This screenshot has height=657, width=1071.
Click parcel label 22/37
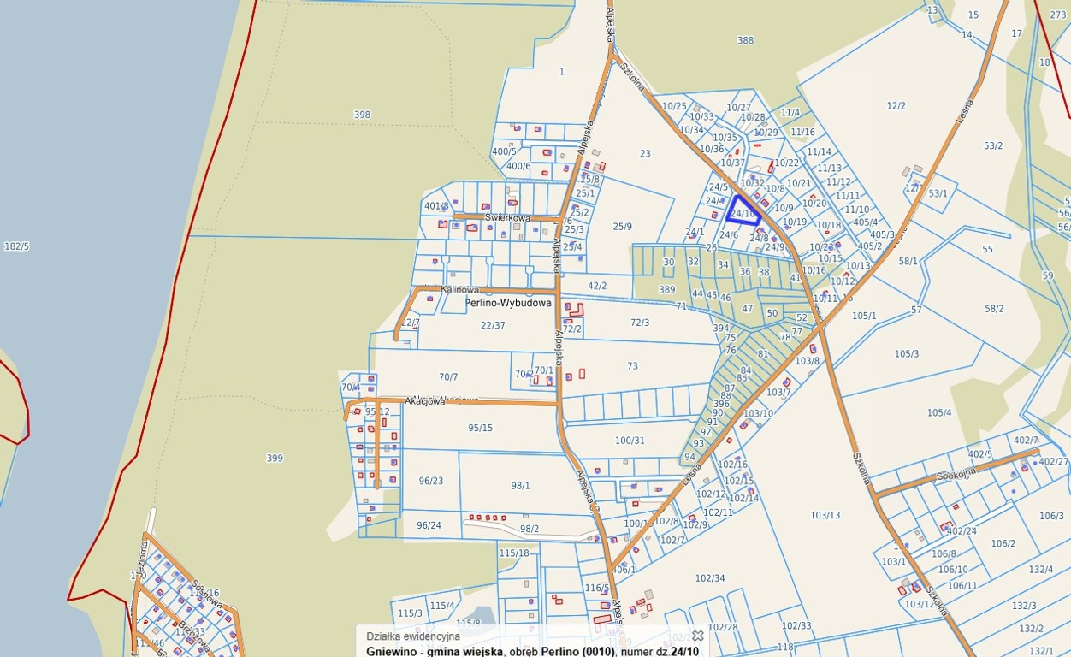493,325
